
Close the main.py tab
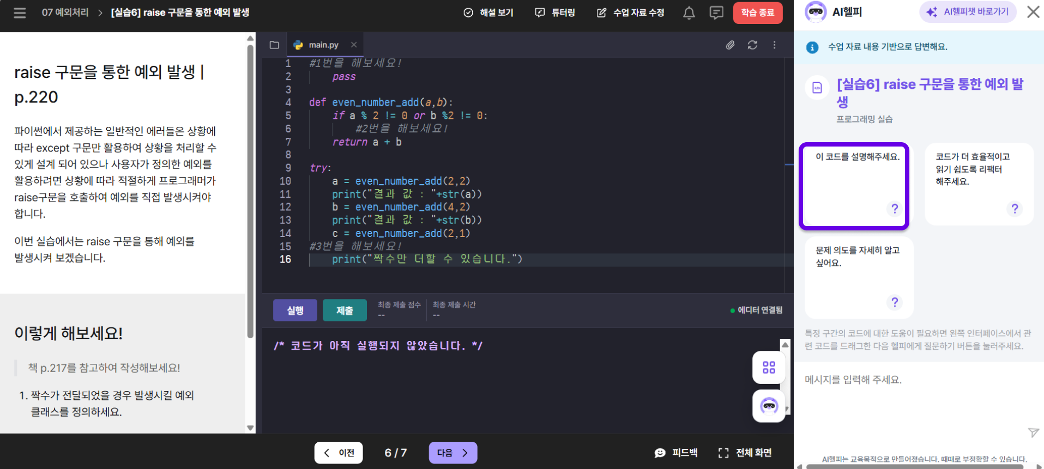point(354,45)
